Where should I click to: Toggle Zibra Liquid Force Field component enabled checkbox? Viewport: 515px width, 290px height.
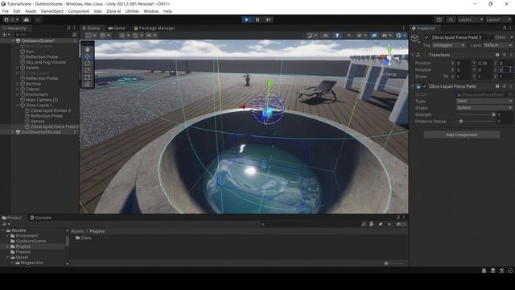(x=425, y=86)
